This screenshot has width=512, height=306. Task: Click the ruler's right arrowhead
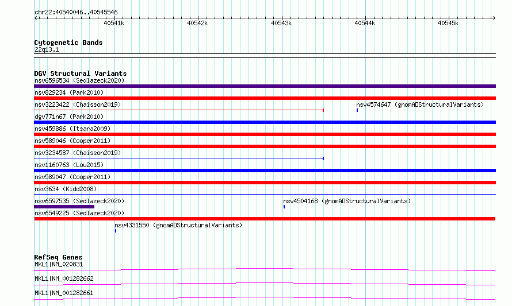point(494,18)
